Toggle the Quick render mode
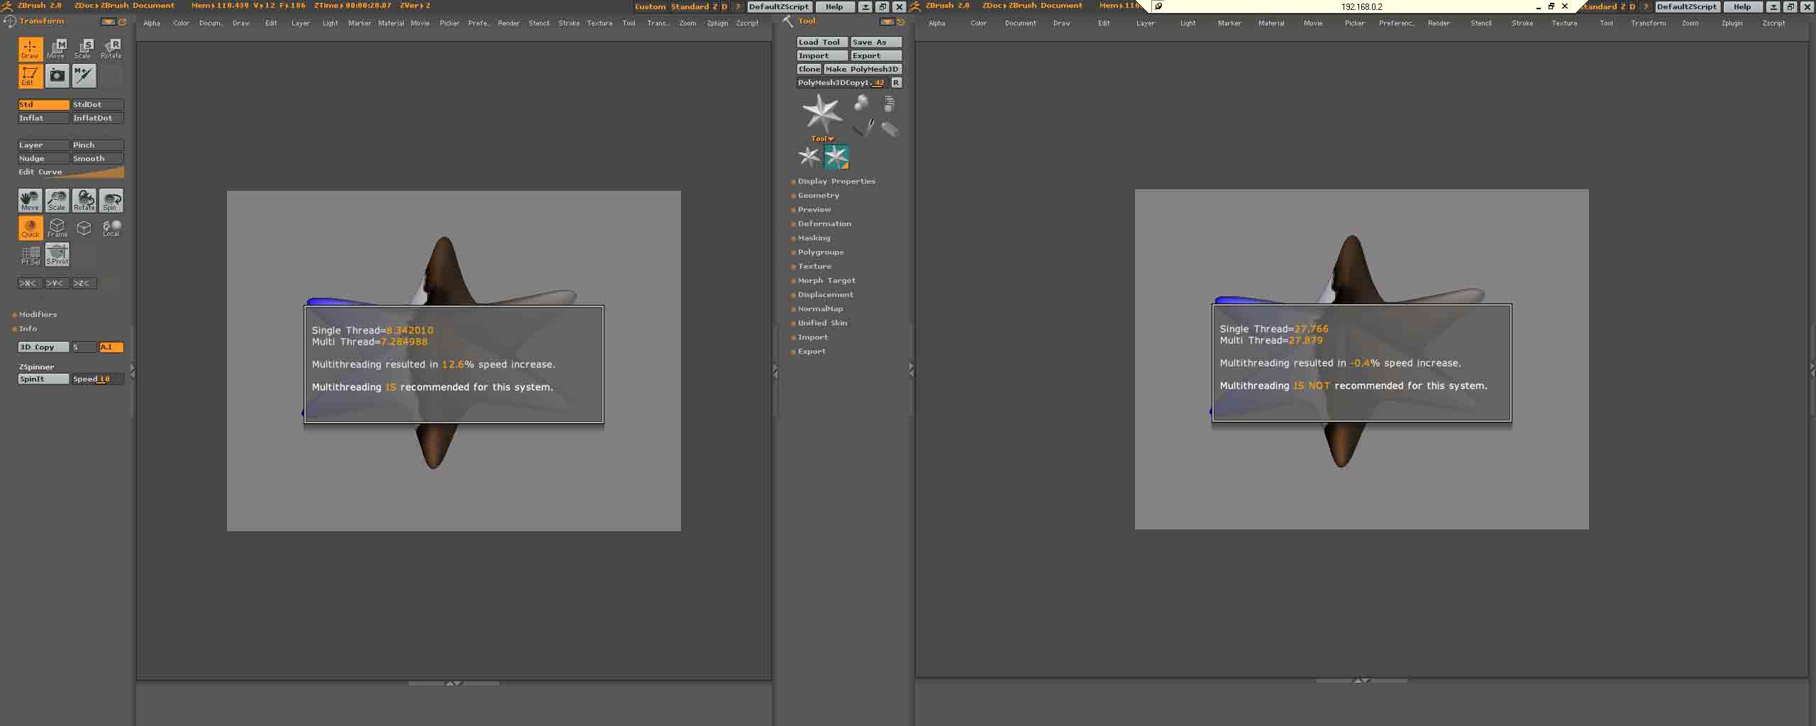1816x726 pixels. (30, 228)
